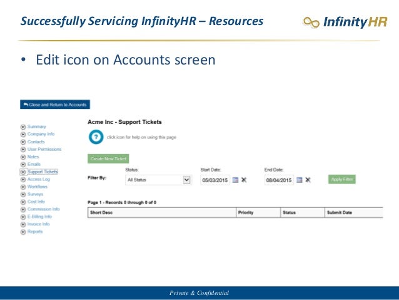Click the arrow icon beside Commission Info
The height and width of the screenshot is (300, 399).
[23, 209]
